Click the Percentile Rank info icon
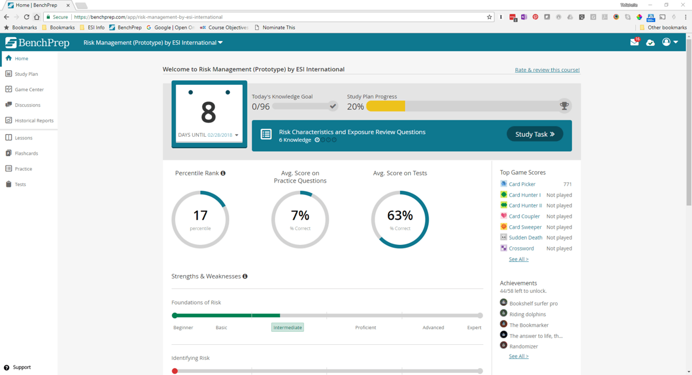 [x=223, y=173]
